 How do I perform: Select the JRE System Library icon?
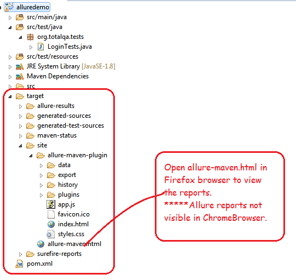[x=20, y=66]
